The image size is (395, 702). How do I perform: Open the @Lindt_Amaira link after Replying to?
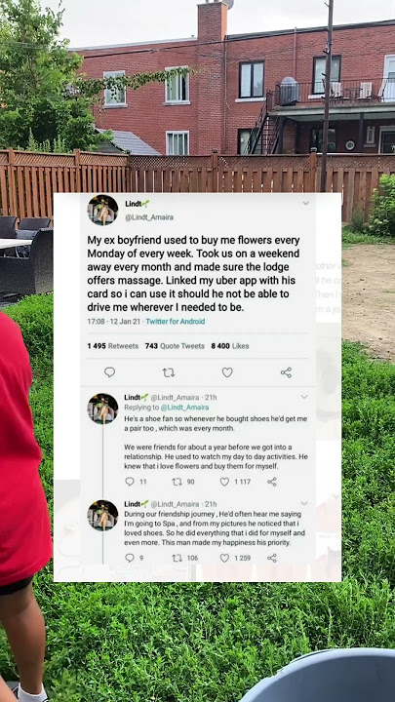(x=184, y=408)
